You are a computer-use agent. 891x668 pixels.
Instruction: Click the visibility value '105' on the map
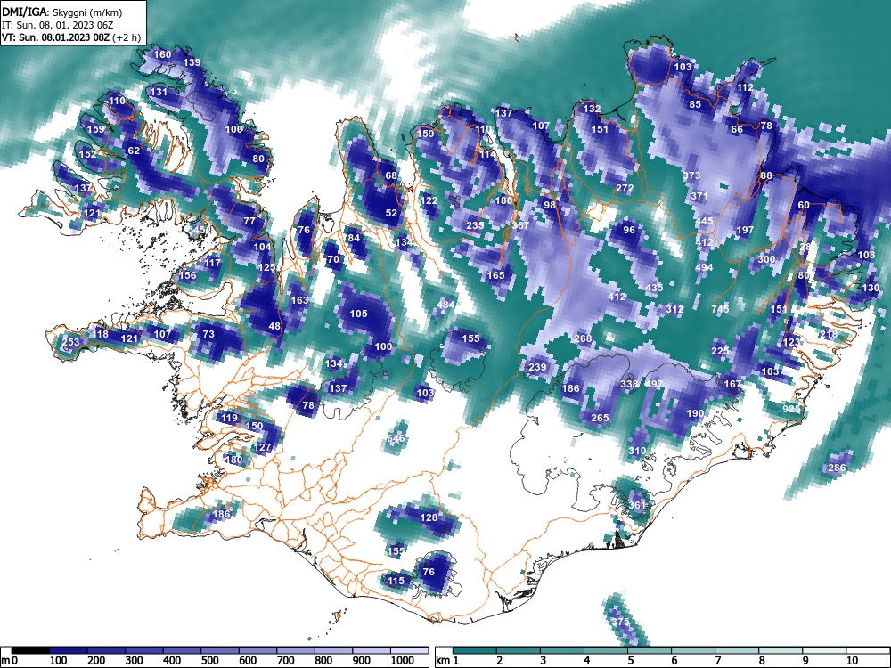pyautogui.click(x=358, y=314)
